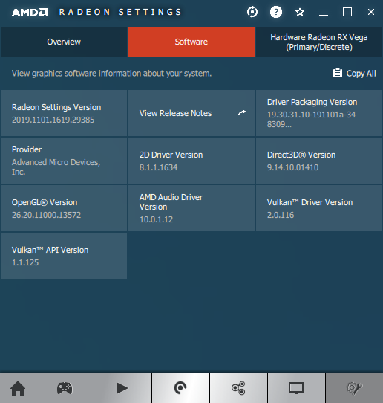Click the Favorites star icon

[300, 12]
